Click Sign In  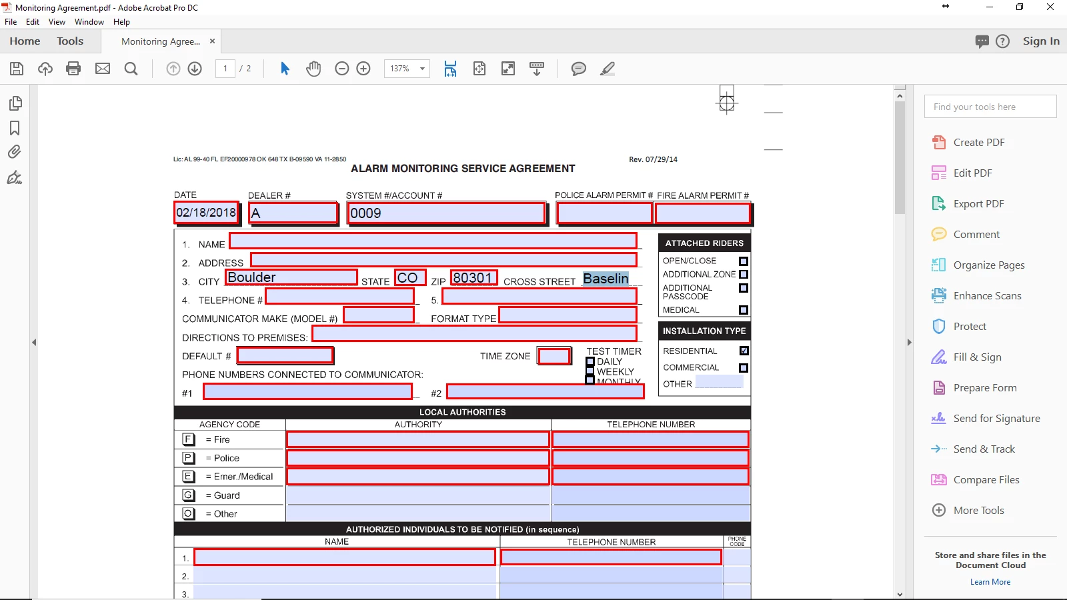[1041, 41]
